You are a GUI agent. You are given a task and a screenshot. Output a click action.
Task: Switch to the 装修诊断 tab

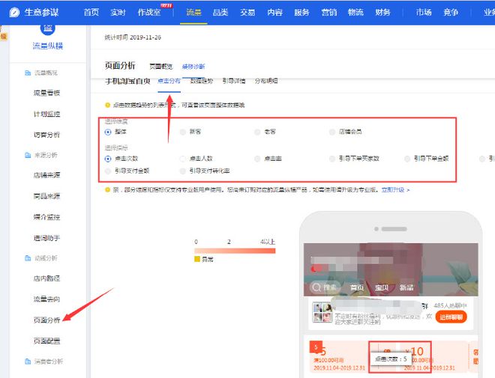point(193,67)
